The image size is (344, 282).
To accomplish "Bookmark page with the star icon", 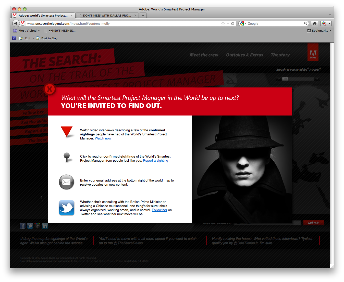I will 223,23.
